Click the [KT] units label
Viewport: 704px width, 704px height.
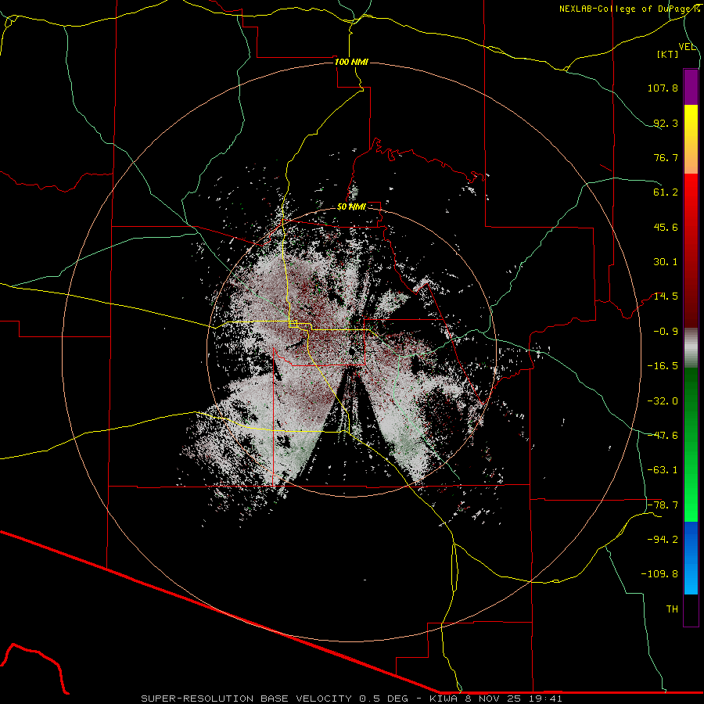668,54
